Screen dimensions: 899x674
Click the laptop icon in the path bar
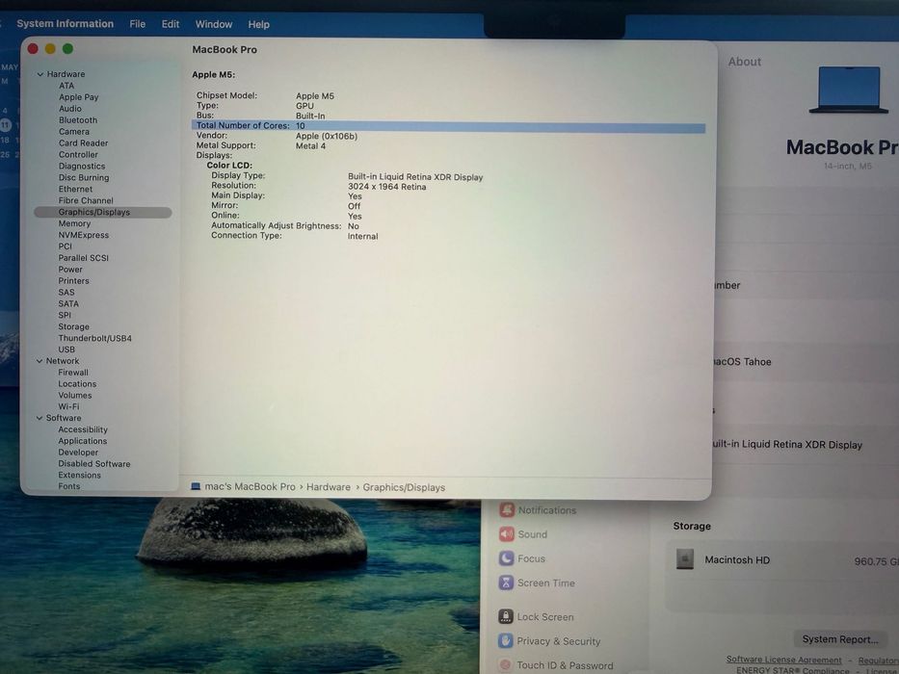pos(196,486)
